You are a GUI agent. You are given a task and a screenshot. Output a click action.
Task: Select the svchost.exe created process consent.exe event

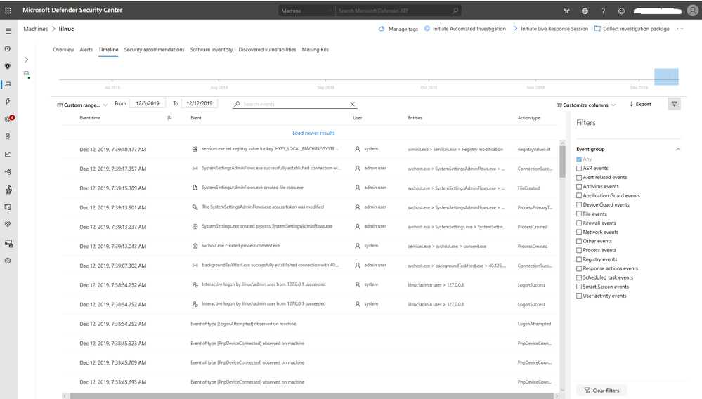(x=311, y=246)
